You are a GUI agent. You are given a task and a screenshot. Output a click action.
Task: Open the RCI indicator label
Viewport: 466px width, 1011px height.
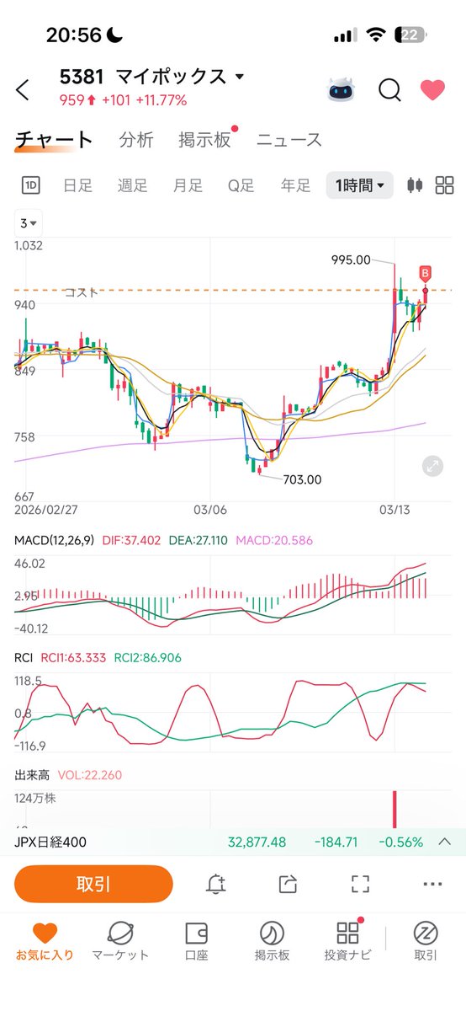24,657
